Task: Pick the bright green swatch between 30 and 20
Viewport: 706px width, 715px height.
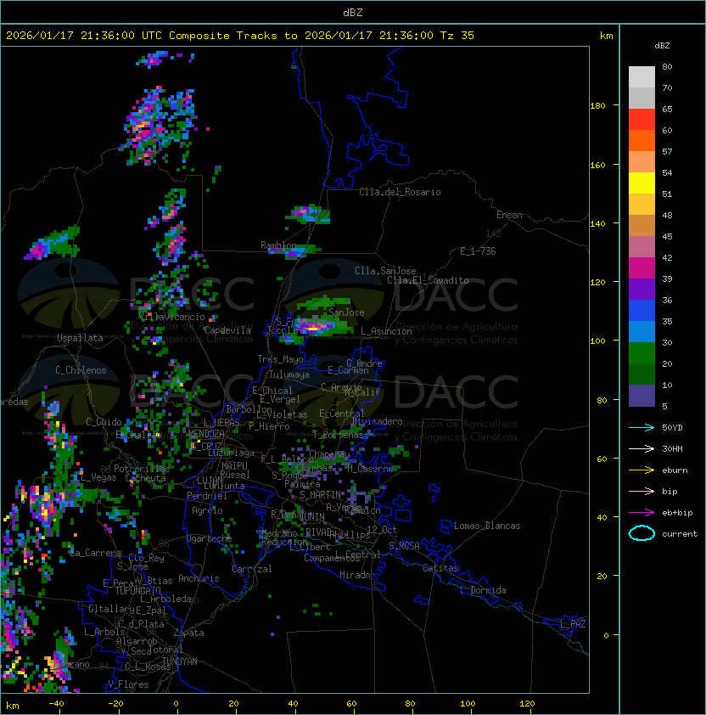Action: point(642,353)
